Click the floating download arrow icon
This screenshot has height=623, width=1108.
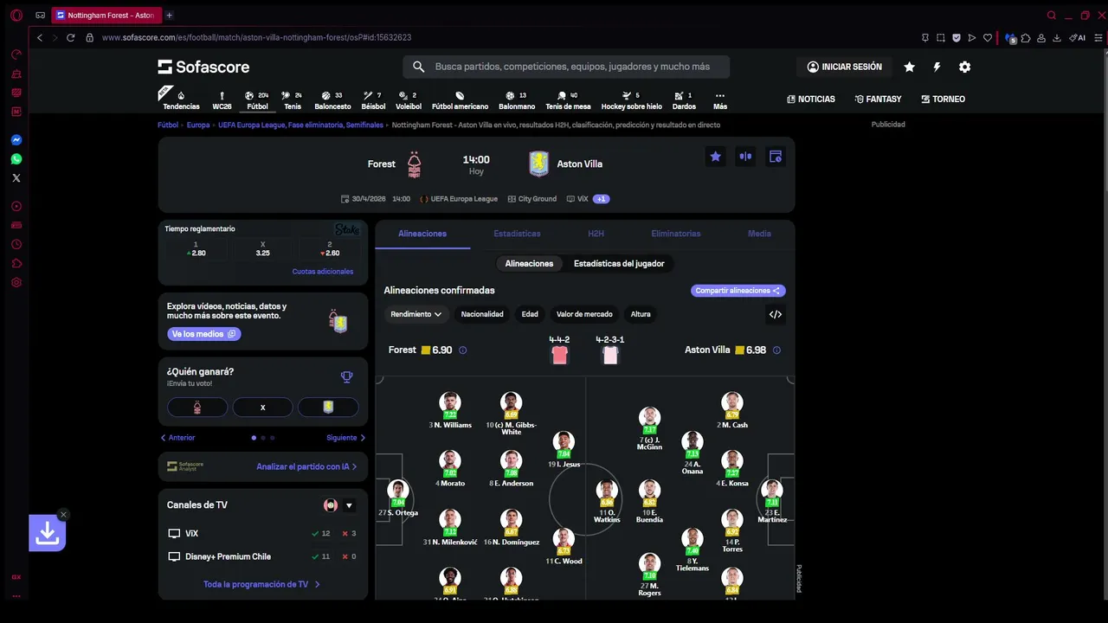coord(48,534)
